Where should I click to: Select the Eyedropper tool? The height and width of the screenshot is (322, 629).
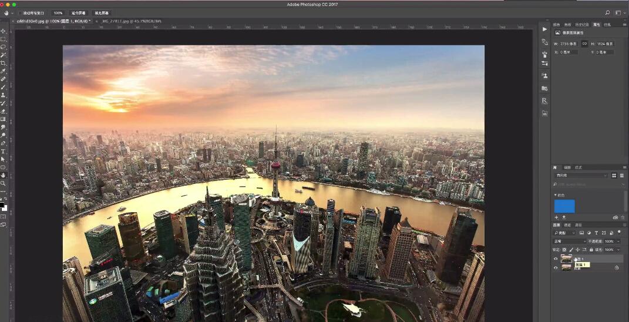coord(3,71)
